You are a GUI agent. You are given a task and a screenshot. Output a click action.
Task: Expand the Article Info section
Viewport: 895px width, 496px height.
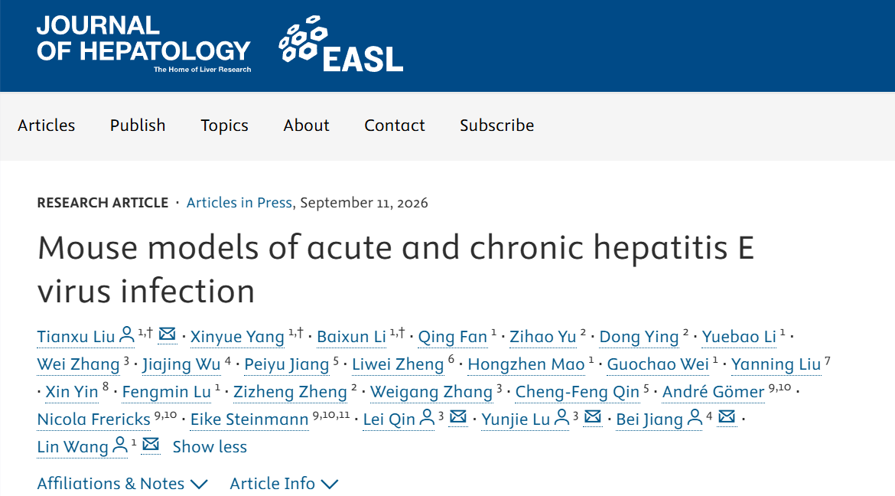[x=284, y=484]
